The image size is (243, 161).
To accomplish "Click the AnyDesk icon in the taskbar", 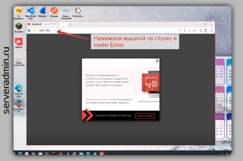I will [x=102, y=154].
